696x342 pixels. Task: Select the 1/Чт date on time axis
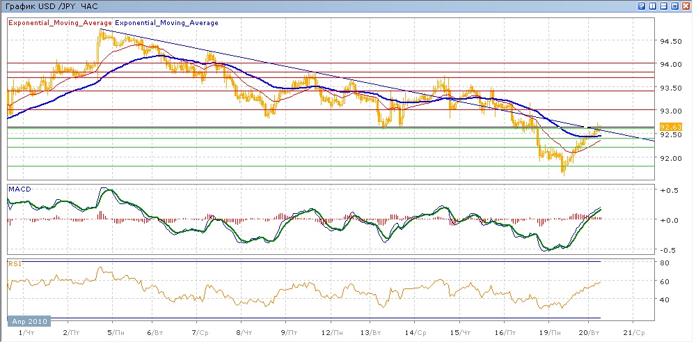[25, 333]
